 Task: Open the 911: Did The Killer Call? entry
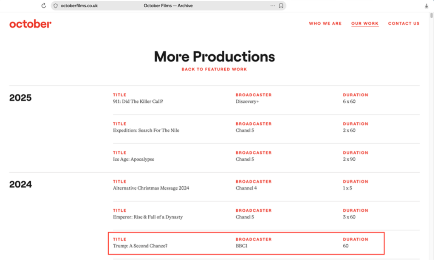coord(138,101)
